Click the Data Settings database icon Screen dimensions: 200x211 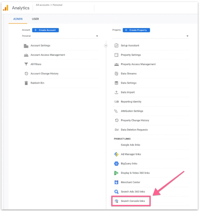(116, 83)
